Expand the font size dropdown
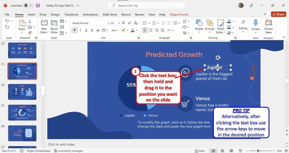 [x=119, y=23]
